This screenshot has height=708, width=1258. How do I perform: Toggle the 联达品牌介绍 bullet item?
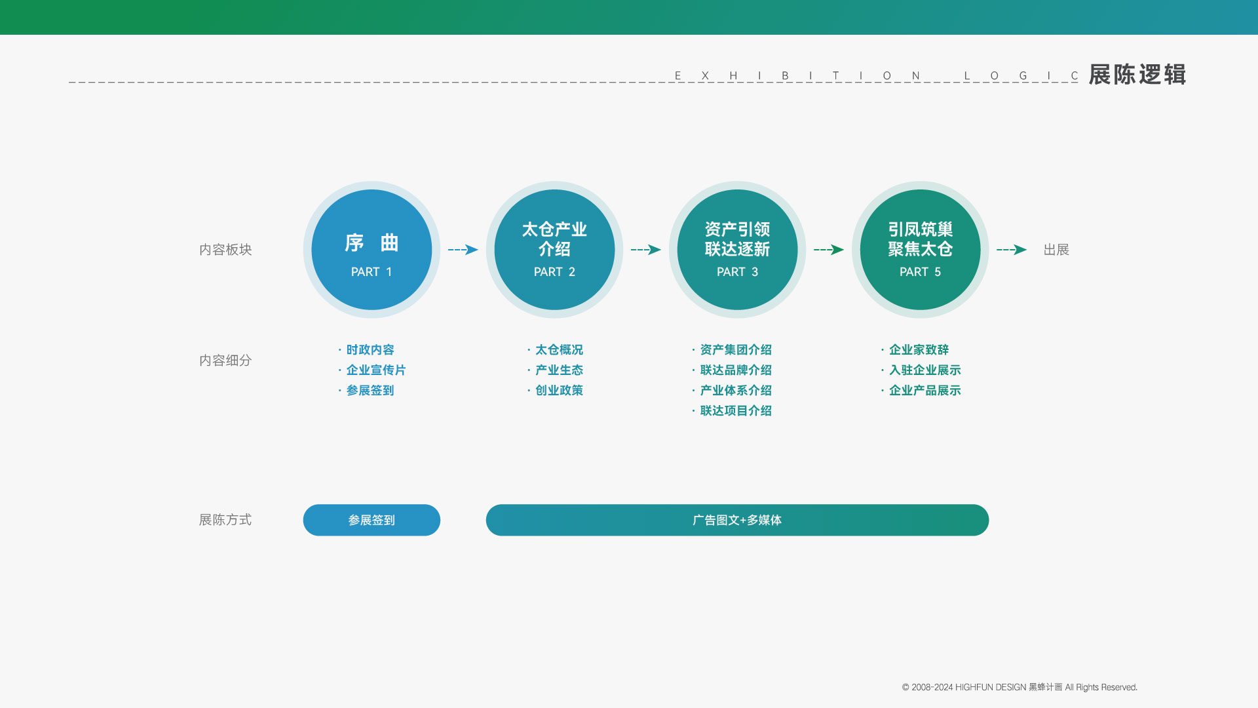pyautogui.click(x=734, y=370)
